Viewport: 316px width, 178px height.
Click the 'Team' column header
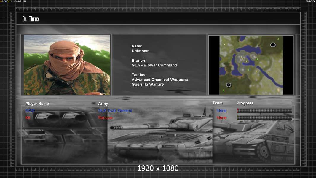point(218,103)
